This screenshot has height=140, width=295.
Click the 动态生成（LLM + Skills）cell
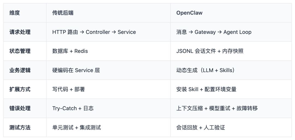click(206, 70)
